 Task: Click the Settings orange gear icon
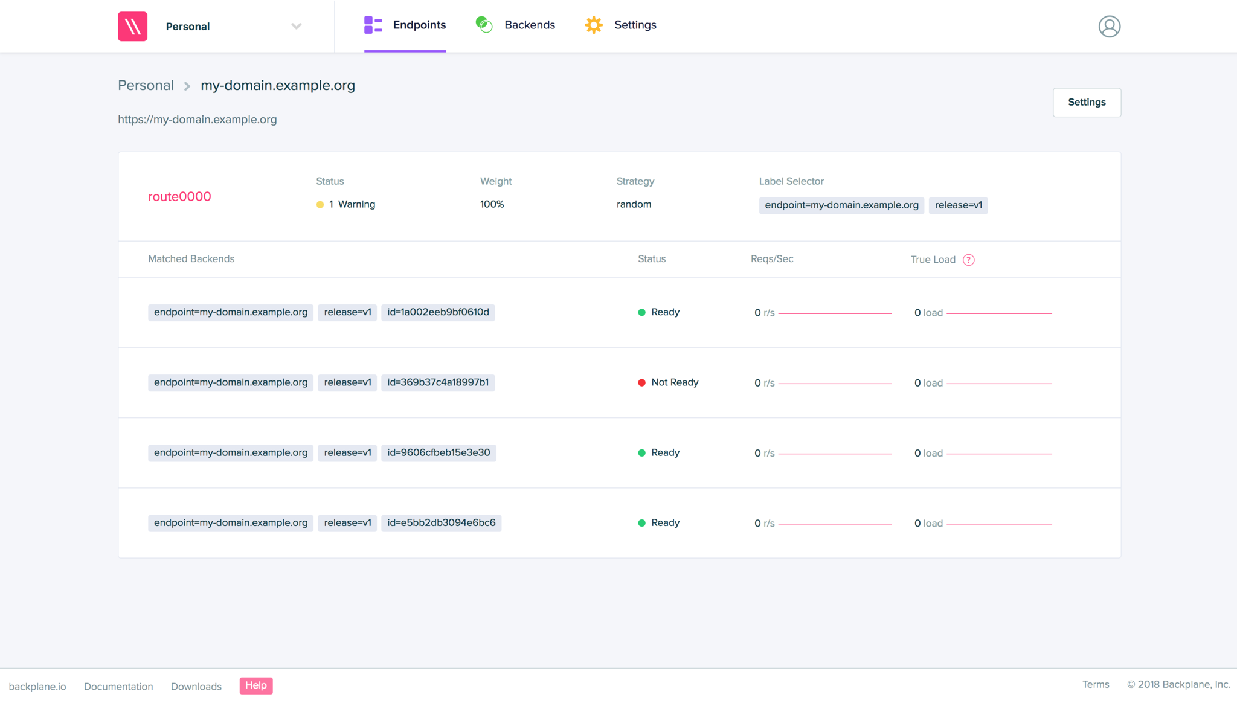coord(594,25)
